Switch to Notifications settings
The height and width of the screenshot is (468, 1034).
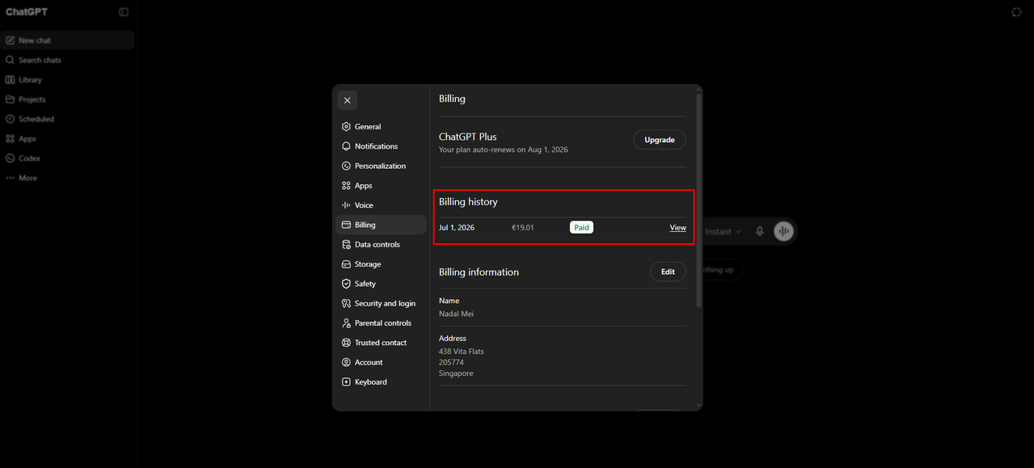381,146
